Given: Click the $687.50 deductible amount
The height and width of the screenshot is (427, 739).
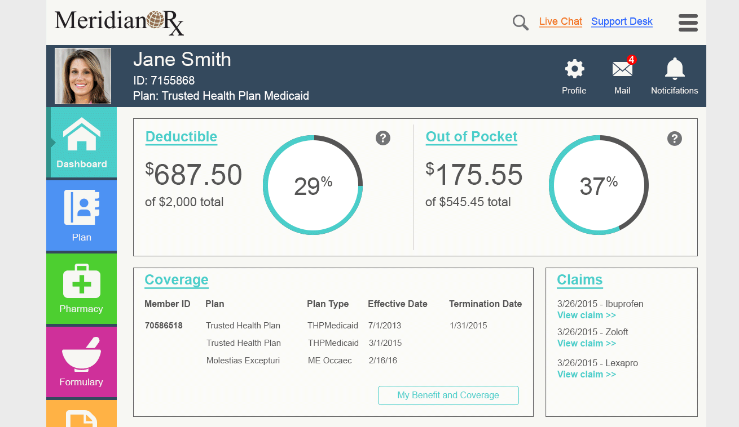Looking at the screenshot, I should tap(193, 174).
